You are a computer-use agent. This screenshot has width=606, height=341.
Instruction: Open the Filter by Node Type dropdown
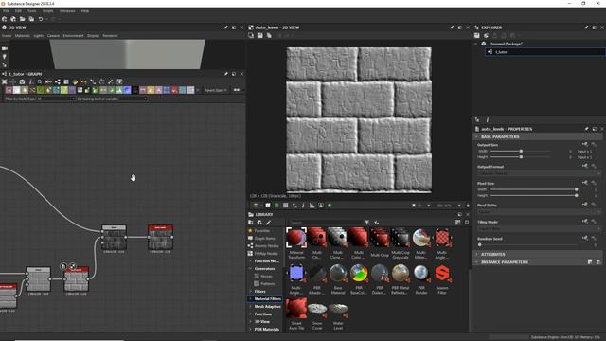click(x=39, y=99)
